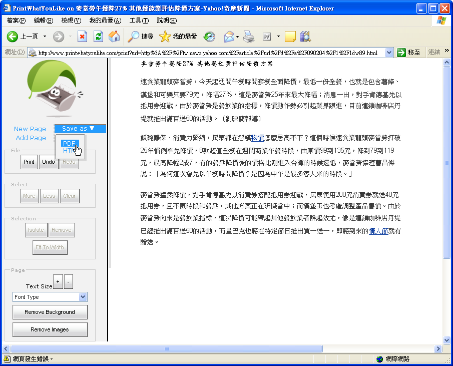Click the page icon in the address bar

[x=33, y=53]
